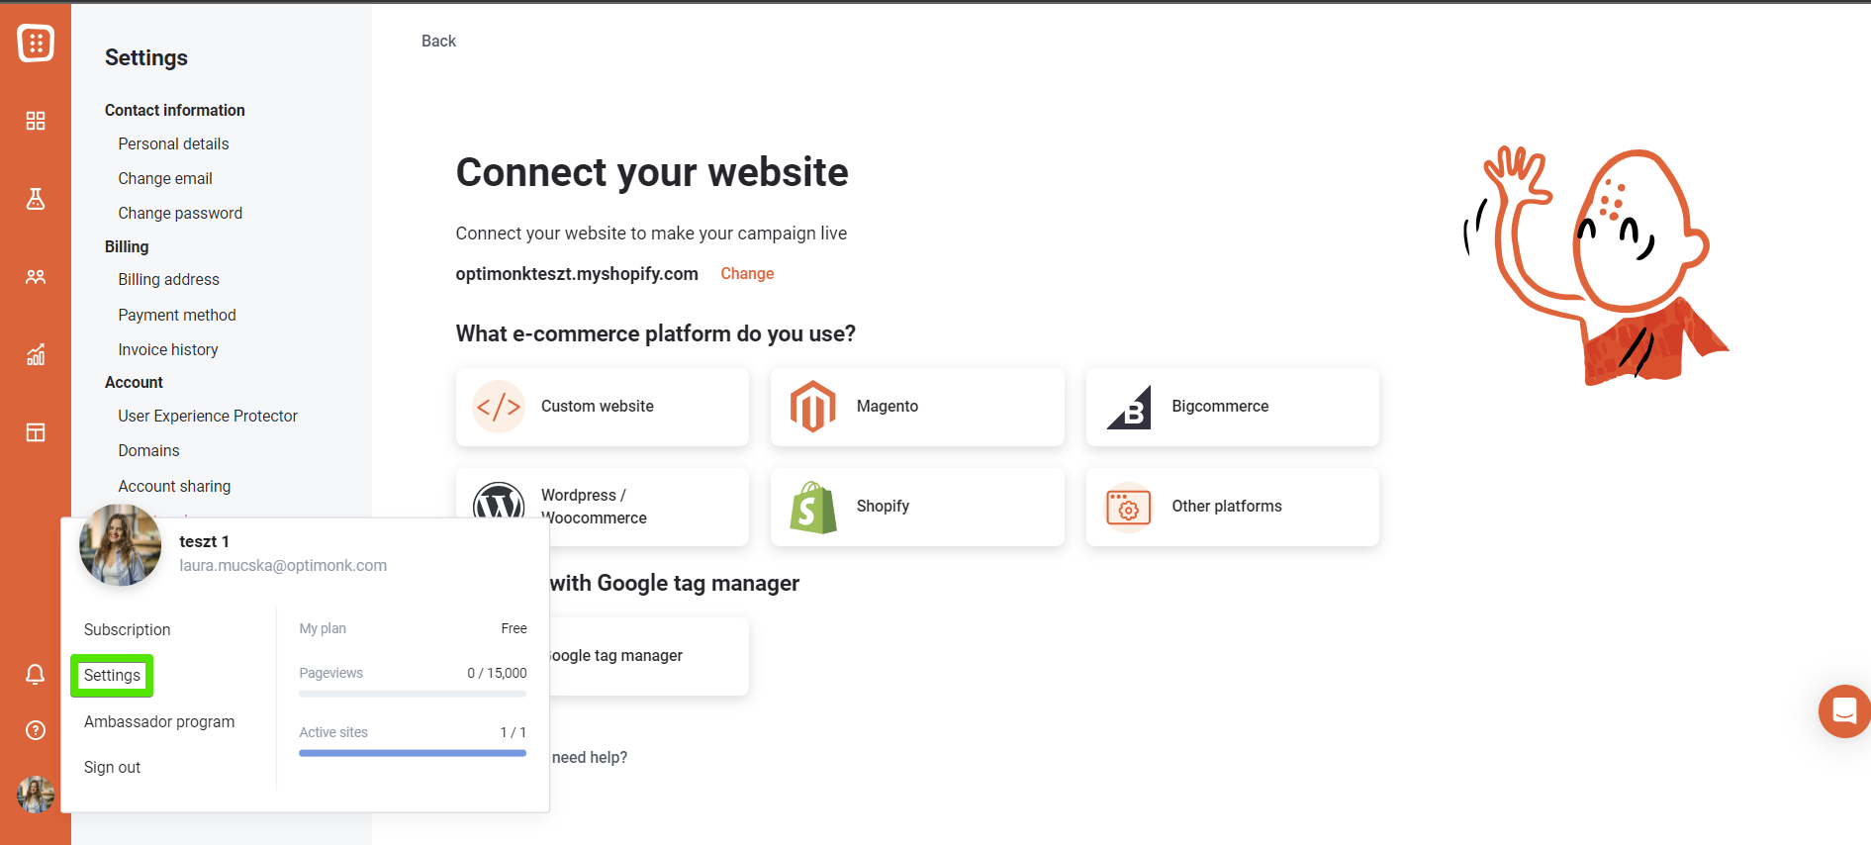This screenshot has width=1871, height=845.
Task: Open the chat support bubble icon
Action: (x=1844, y=710)
